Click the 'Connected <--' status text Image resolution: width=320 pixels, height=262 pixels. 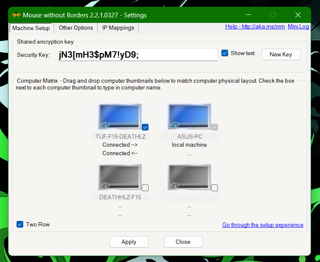(120, 153)
